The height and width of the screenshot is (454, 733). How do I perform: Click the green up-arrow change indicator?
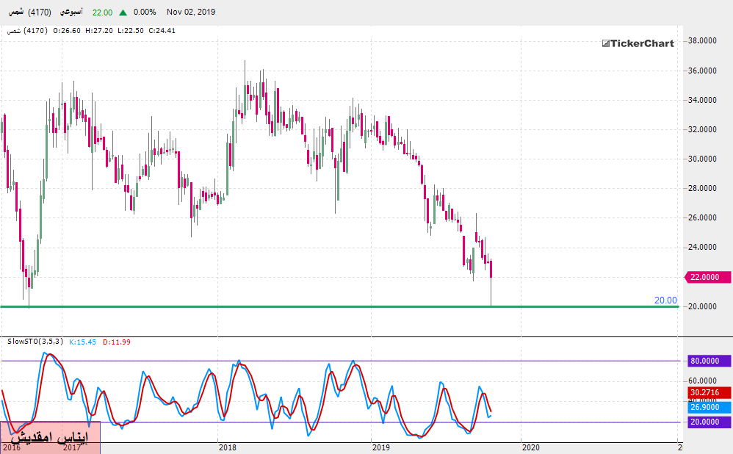click(x=122, y=12)
